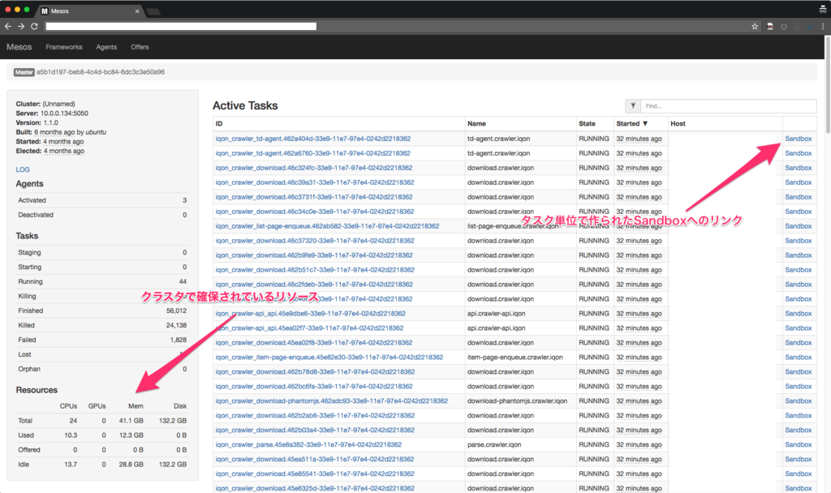Click the Finished count 56,012
The height and width of the screenshot is (493, 831).
(x=176, y=311)
